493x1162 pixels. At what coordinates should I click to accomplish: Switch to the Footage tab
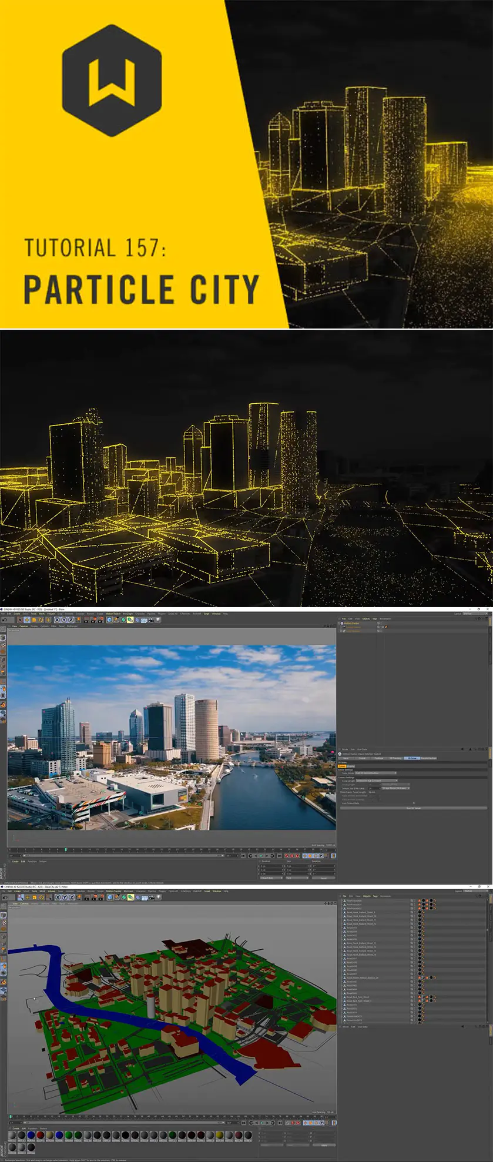click(x=380, y=758)
